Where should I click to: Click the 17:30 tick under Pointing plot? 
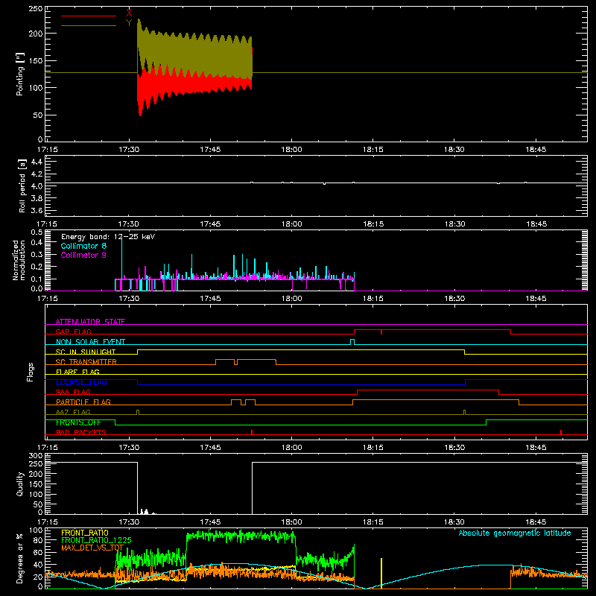129,150
